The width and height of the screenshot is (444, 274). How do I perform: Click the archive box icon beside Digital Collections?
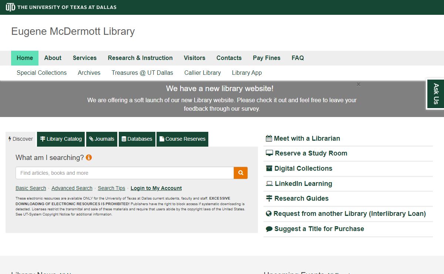(269, 168)
